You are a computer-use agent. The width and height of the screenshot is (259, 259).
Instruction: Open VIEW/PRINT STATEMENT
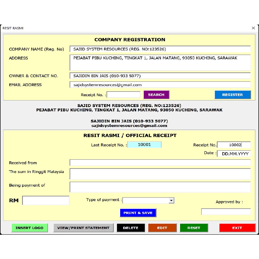(x=83, y=228)
